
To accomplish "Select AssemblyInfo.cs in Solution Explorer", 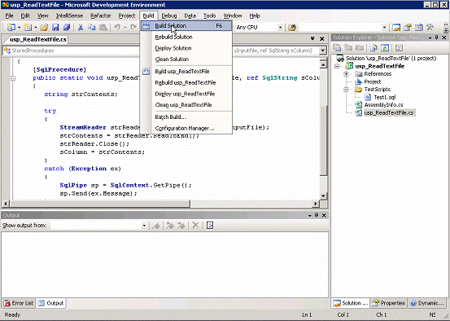I will 383,105.
